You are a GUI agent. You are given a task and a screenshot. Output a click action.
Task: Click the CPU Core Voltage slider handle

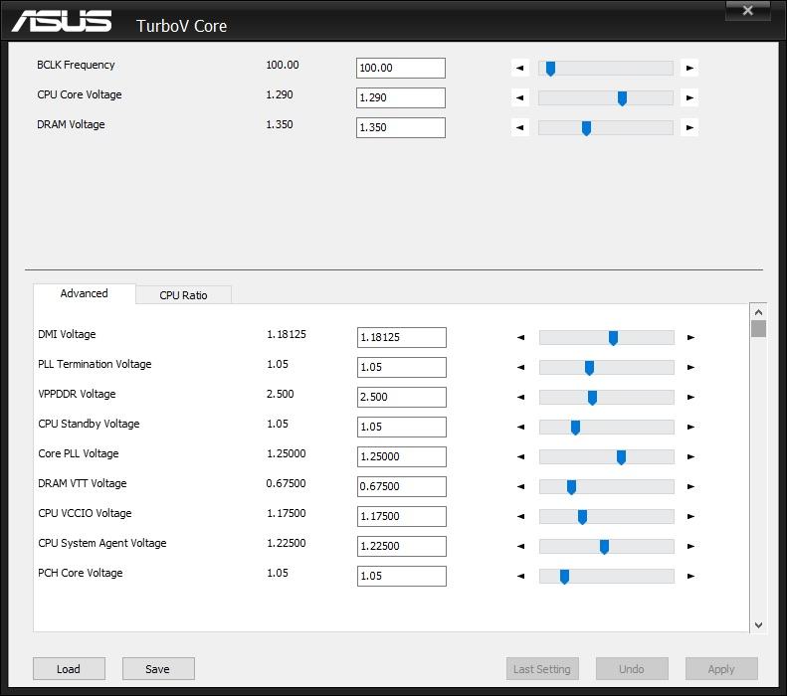(623, 98)
